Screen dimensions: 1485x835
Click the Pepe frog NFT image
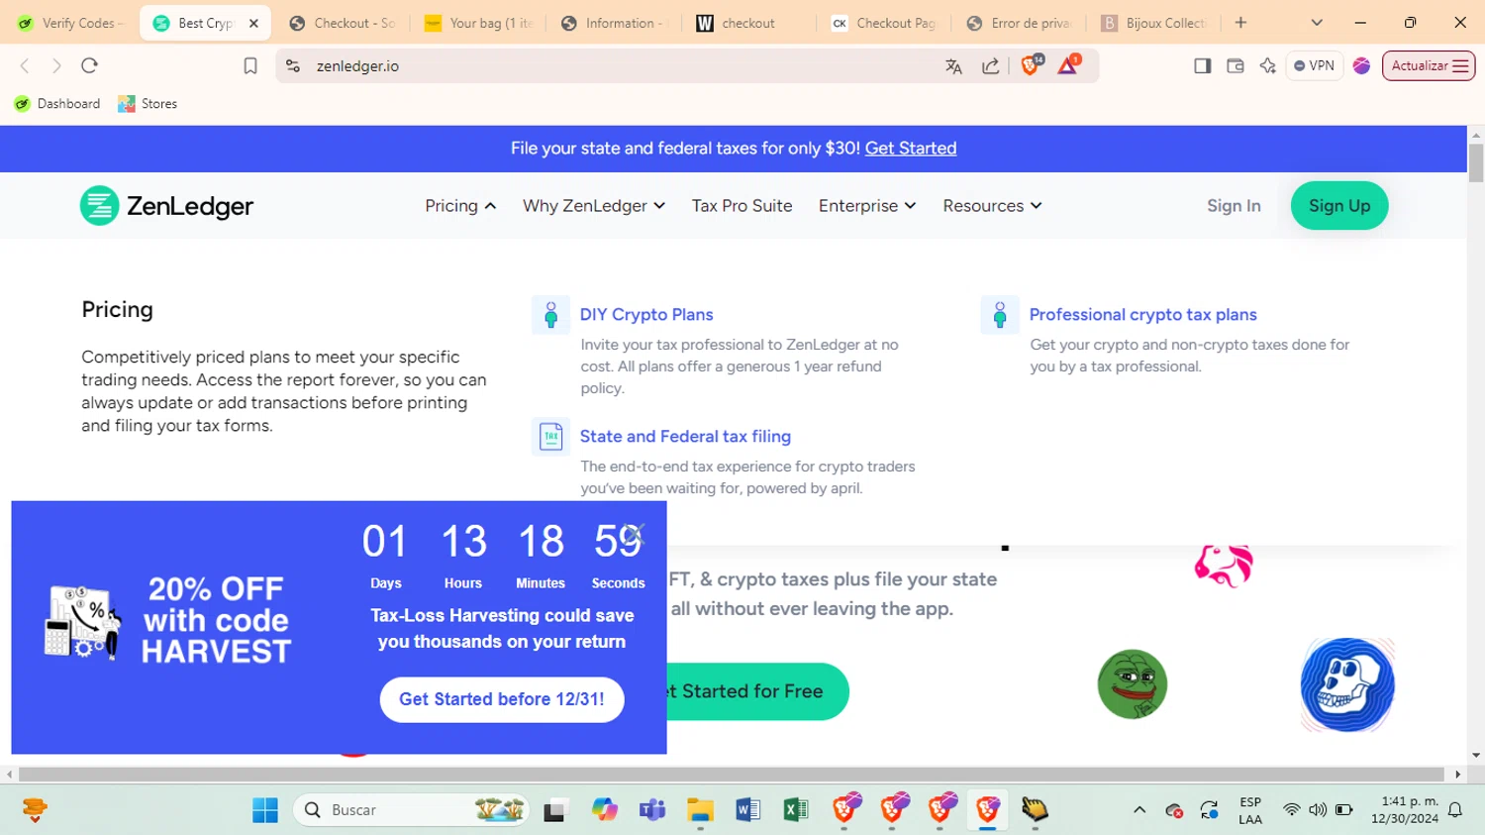coord(1133,684)
